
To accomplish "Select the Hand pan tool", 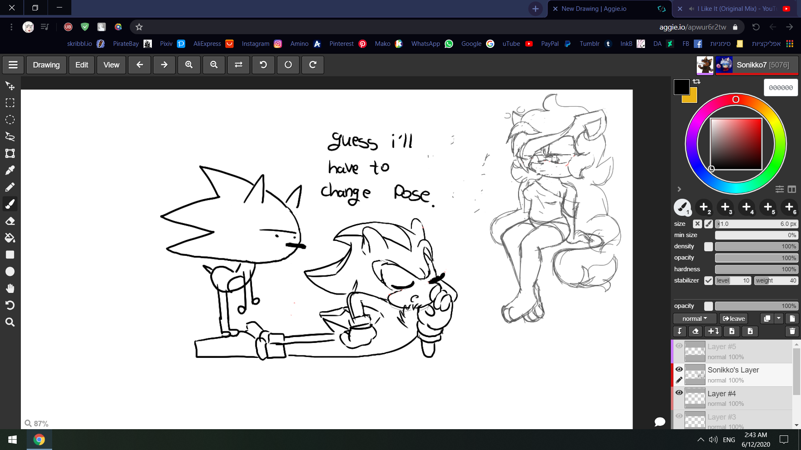I will pyautogui.click(x=10, y=288).
